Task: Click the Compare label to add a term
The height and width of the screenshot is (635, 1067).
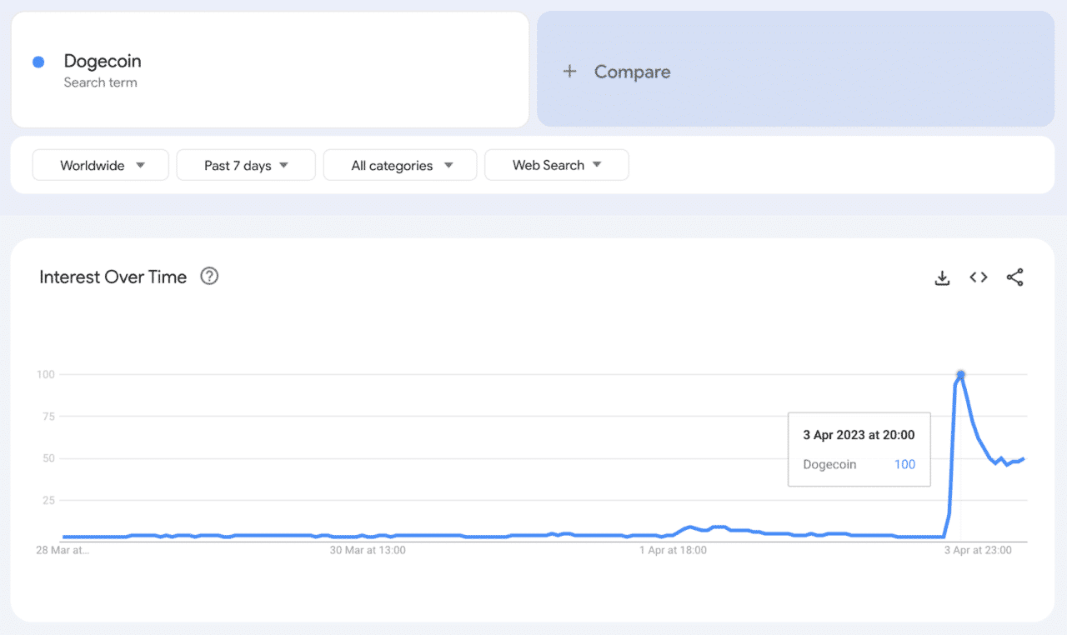Action: (x=632, y=72)
